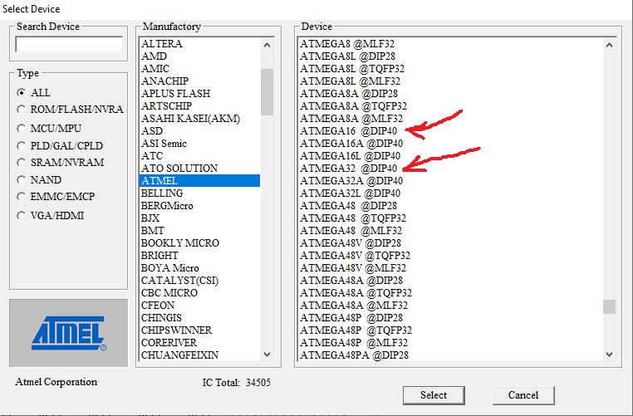The image size is (633, 416).
Task: Select ATMEGA48PA @DIP28 from devices
Action: [x=354, y=355]
